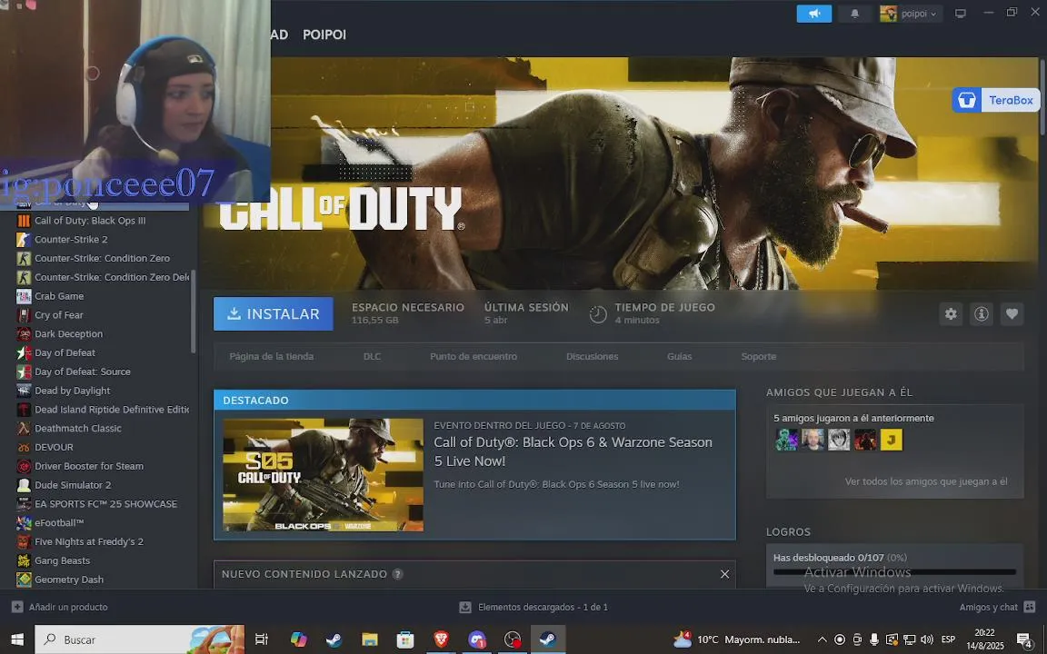Open the Copilot taskbar icon

(x=298, y=639)
